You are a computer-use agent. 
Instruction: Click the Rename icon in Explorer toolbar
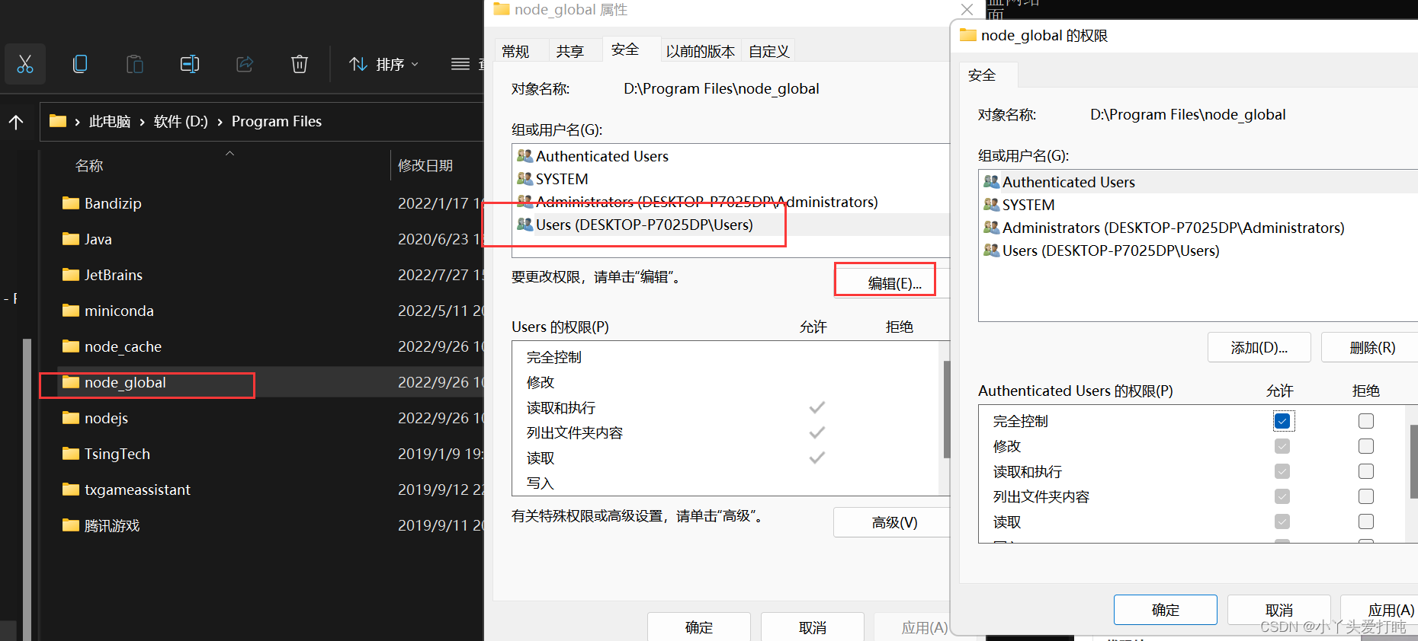pos(190,64)
